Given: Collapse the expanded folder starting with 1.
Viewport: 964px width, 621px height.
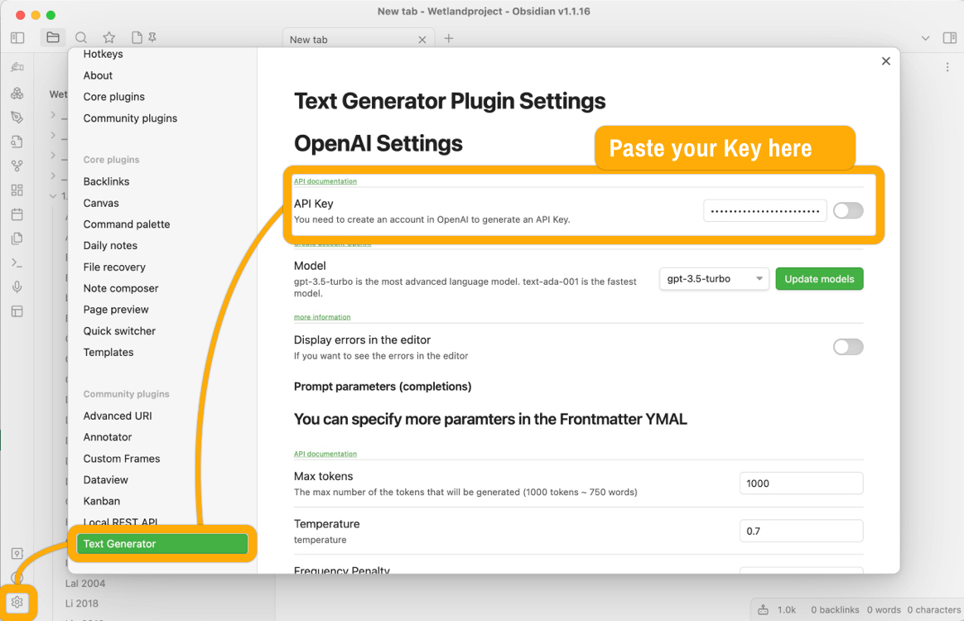Looking at the screenshot, I should click(x=53, y=195).
